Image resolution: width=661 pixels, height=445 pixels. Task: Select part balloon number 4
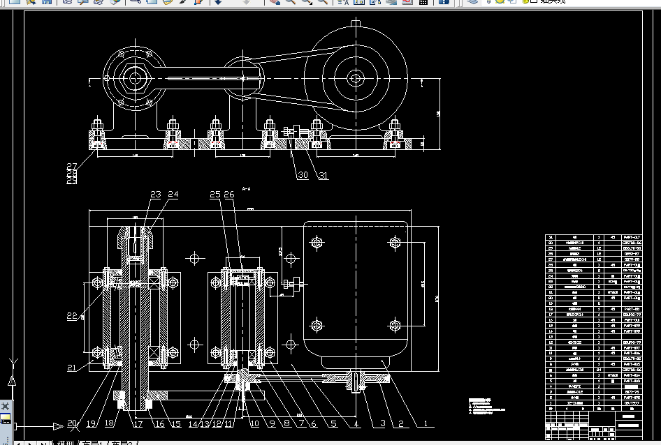coord(356,423)
